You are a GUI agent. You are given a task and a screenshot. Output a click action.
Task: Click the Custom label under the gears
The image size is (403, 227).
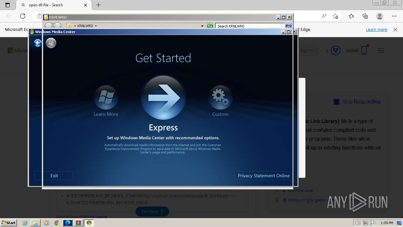pyautogui.click(x=220, y=114)
